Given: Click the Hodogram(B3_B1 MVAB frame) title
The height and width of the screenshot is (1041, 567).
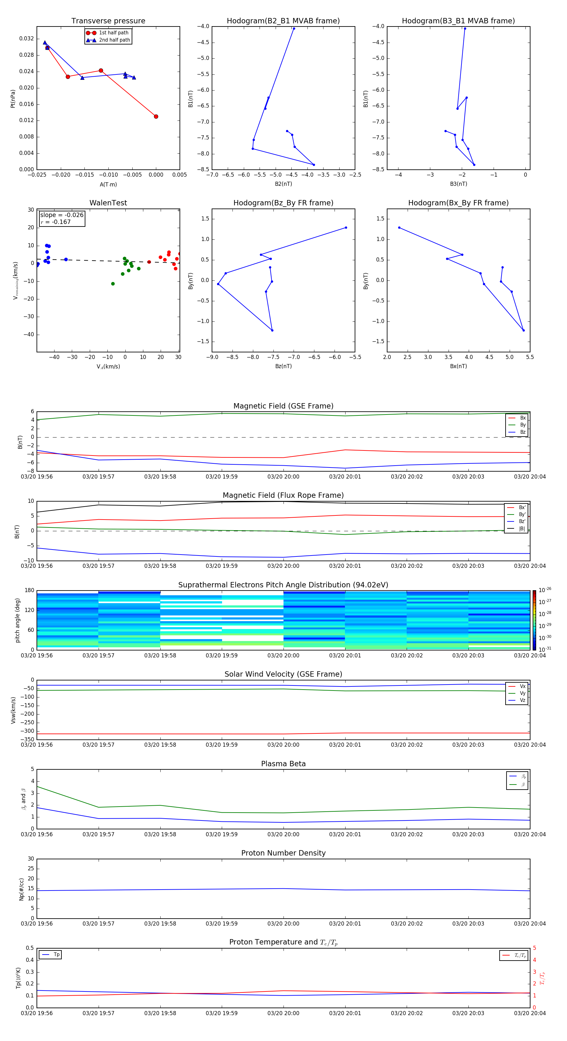Looking at the screenshot, I should (x=458, y=21).
